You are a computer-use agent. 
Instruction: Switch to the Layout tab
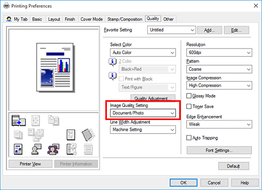tap(54, 19)
